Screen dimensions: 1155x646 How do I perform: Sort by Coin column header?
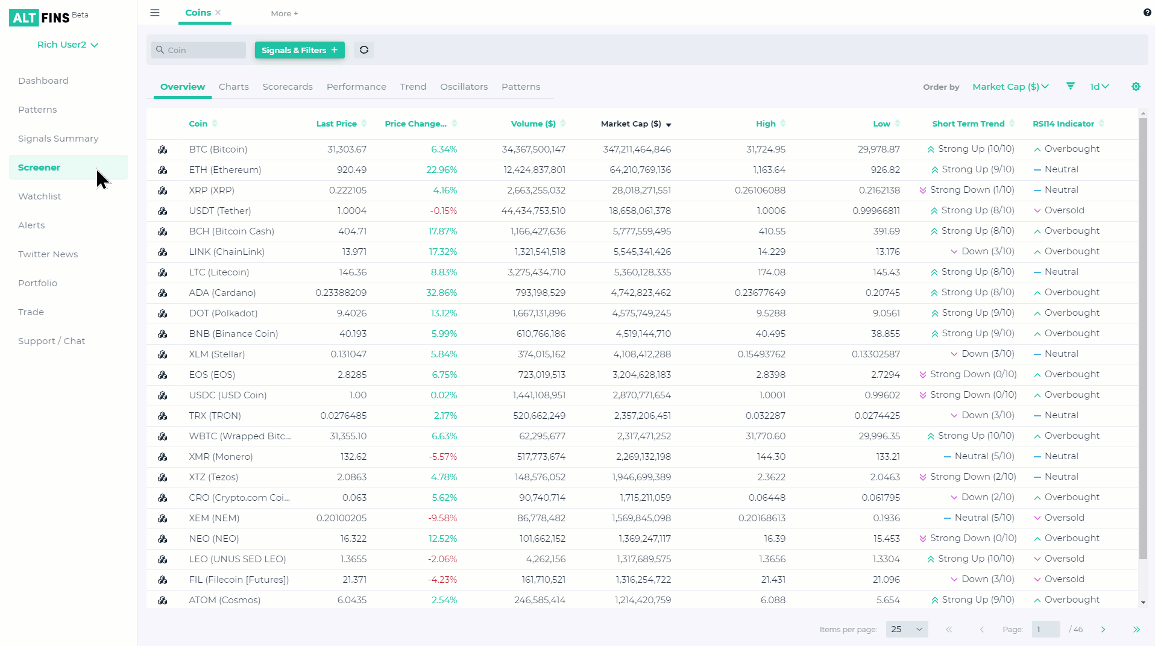click(x=203, y=124)
